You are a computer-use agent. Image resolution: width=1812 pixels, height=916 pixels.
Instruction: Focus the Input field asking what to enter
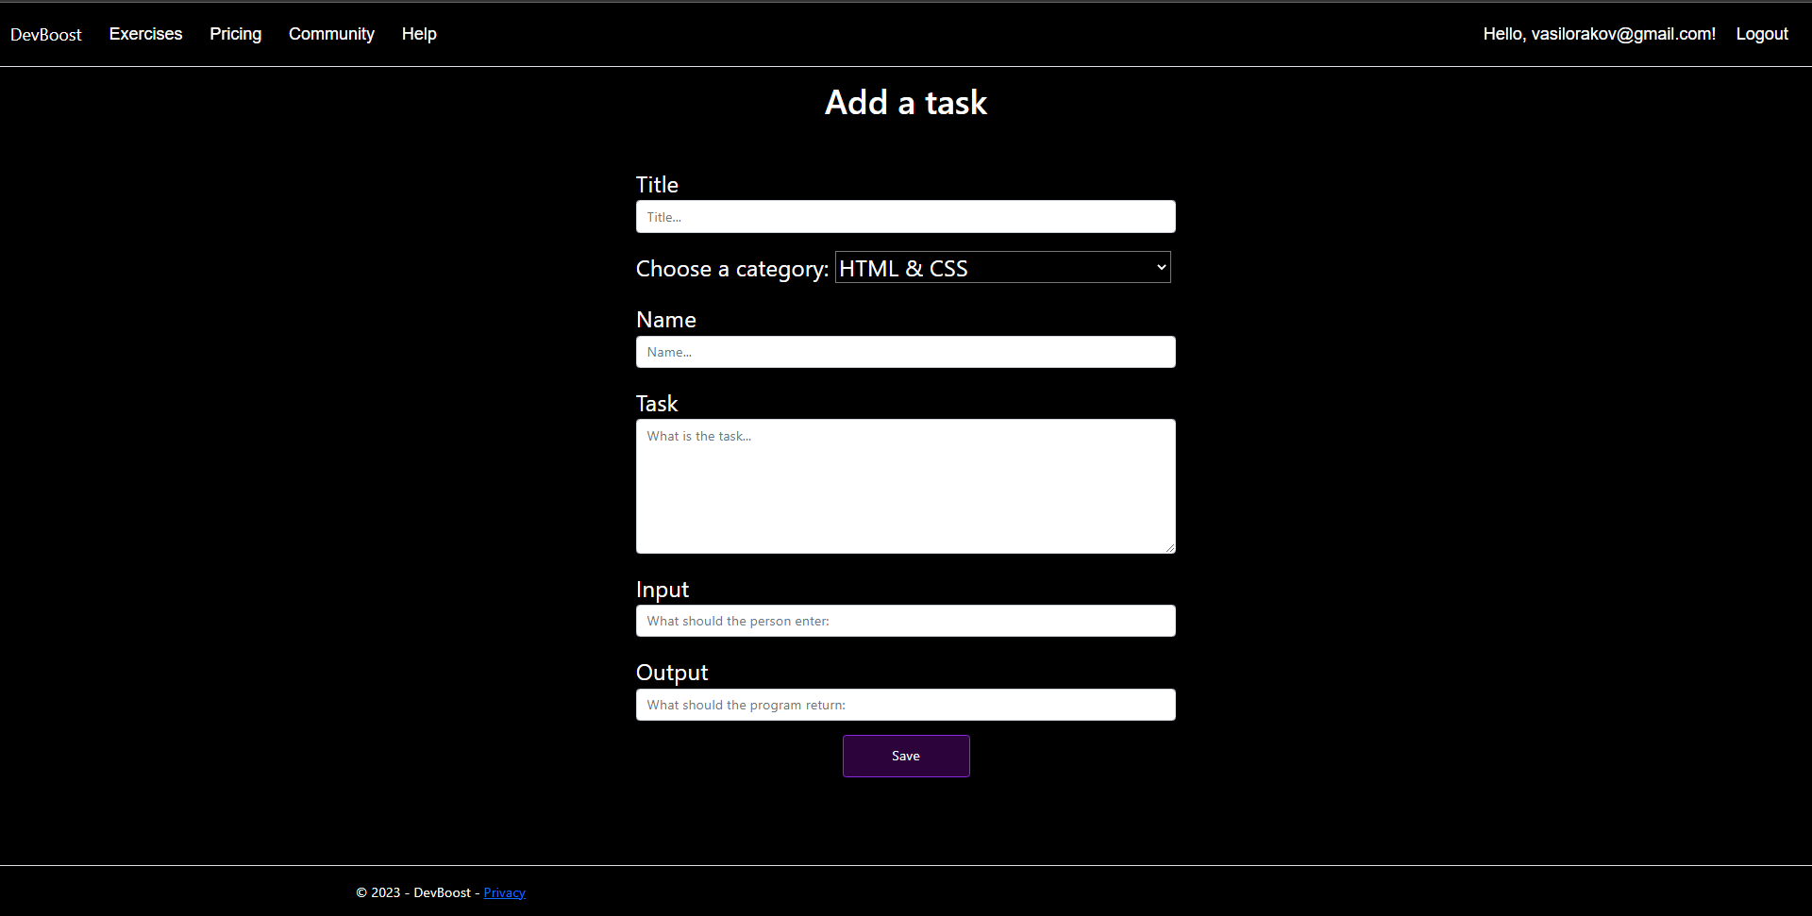click(x=905, y=620)
